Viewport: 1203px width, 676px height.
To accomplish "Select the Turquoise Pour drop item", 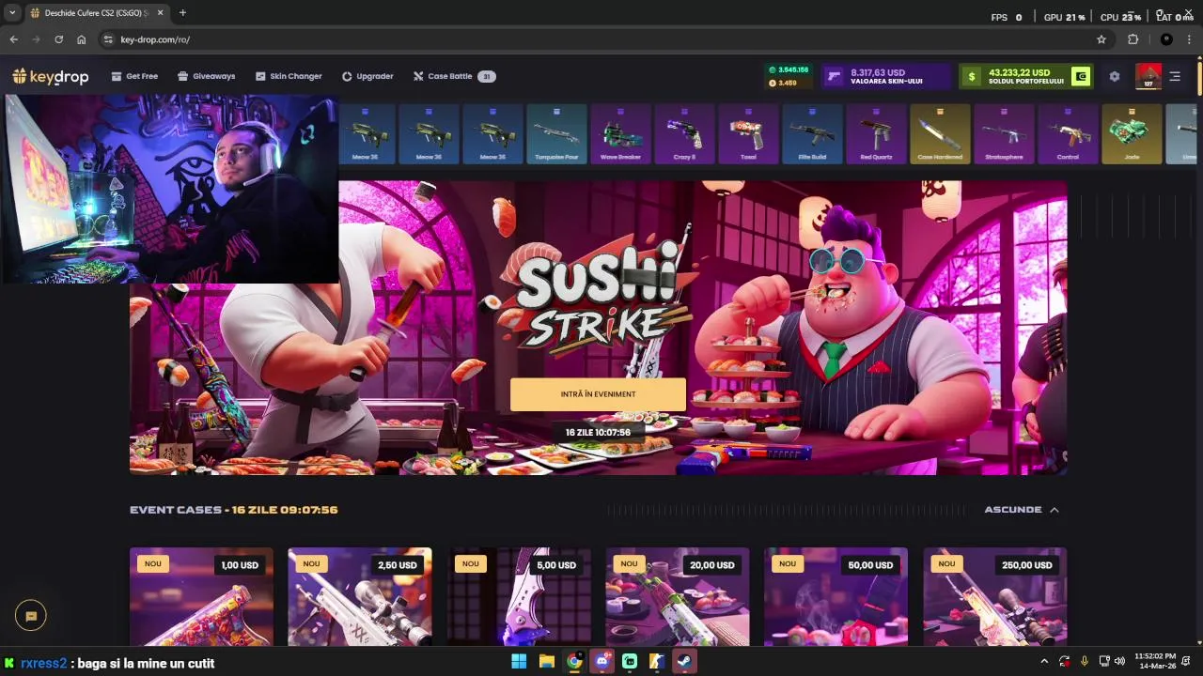I will pyautogui.click(x=556, y=133).
